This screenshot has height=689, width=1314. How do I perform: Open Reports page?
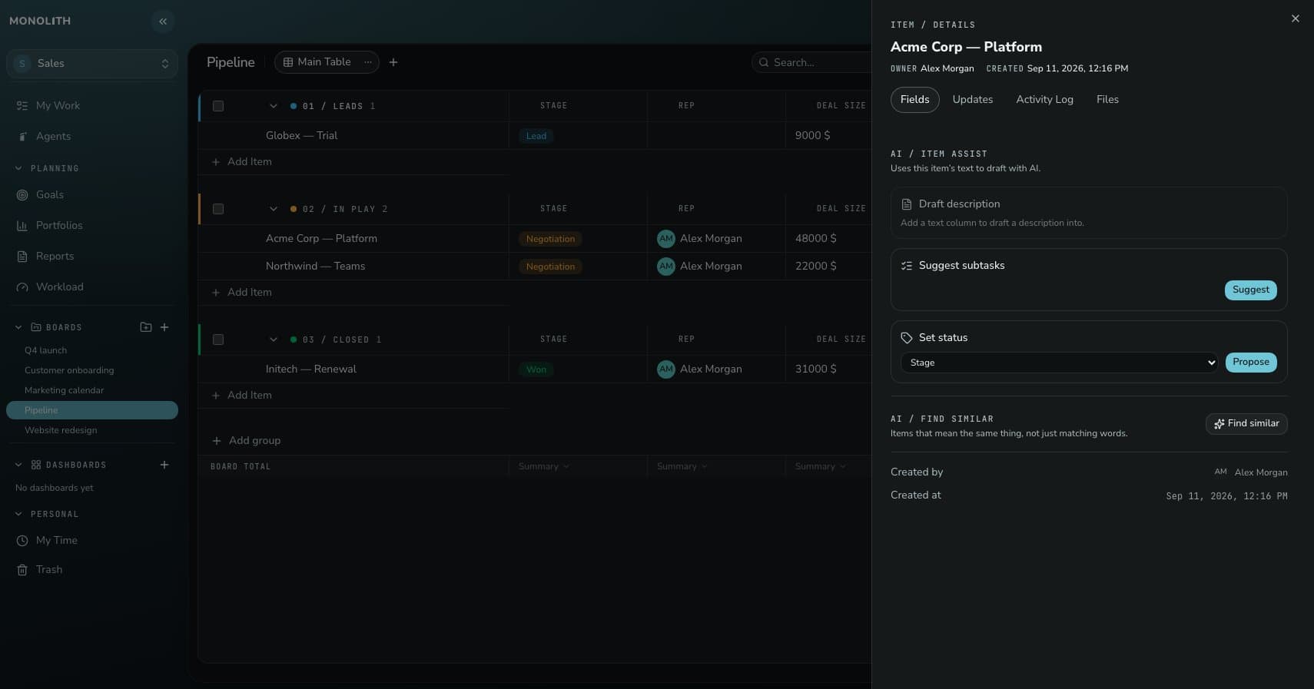(x=92, y=256)
